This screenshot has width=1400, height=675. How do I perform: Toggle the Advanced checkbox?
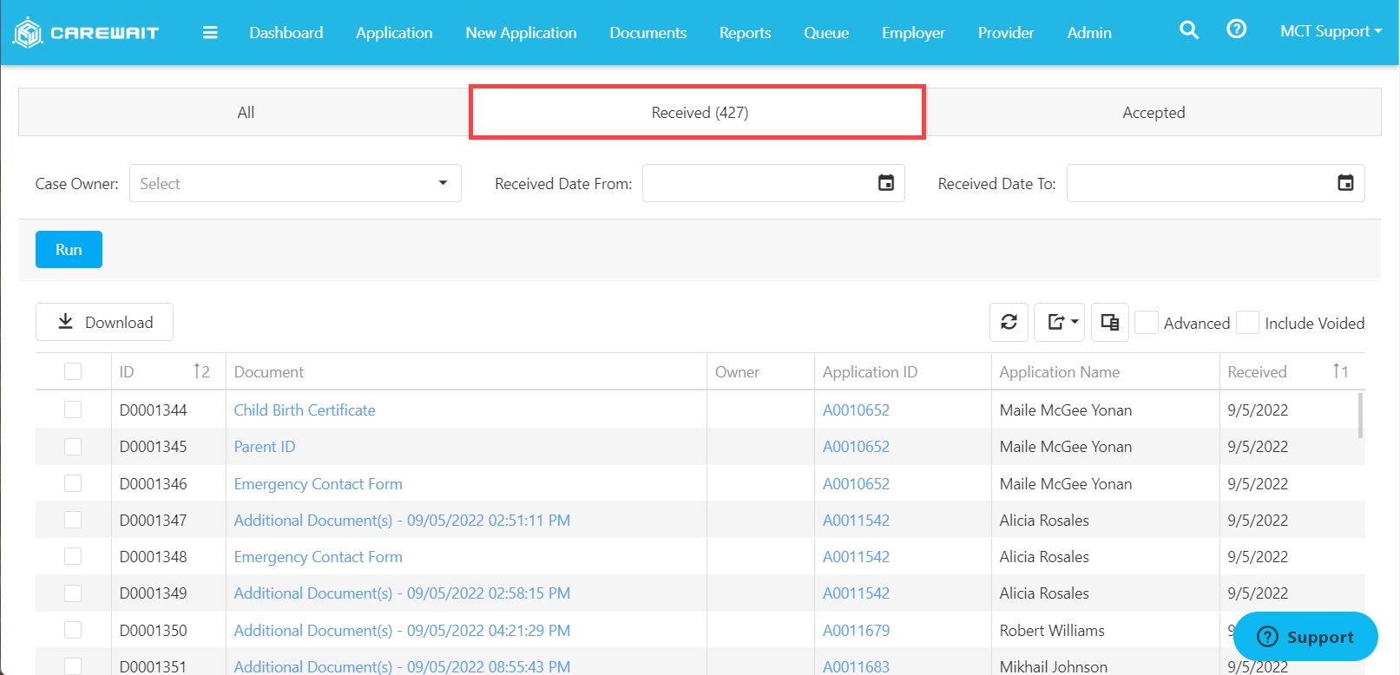click(x=1147, y=323)
